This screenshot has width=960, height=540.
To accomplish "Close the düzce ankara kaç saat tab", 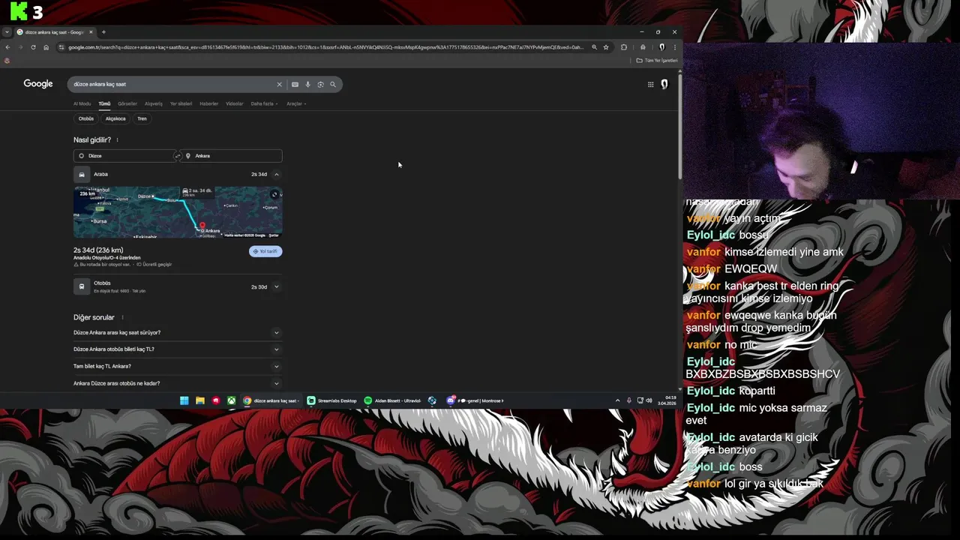I will pos(91,32).
